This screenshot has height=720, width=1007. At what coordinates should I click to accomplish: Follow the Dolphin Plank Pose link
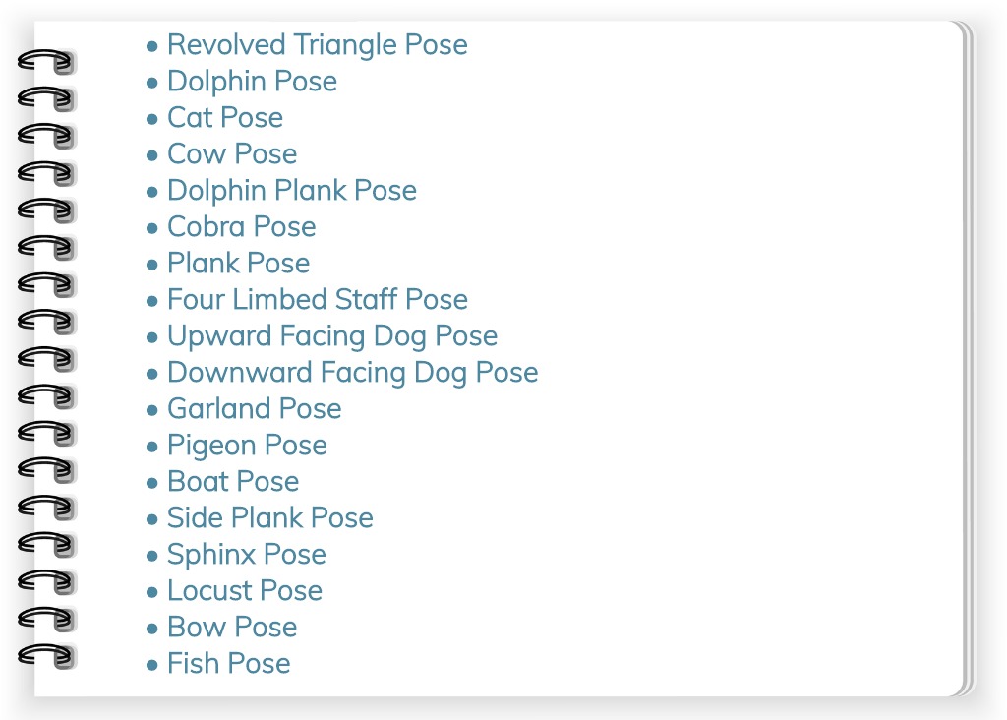[291, 191]
